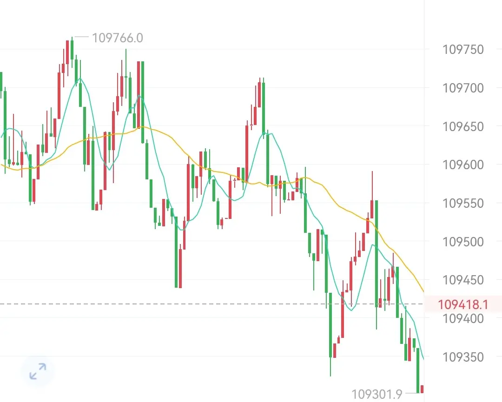Click the 109400 price axis label
Image resolution: width=502 pixels, height=402 pixels.
[462, 318]
